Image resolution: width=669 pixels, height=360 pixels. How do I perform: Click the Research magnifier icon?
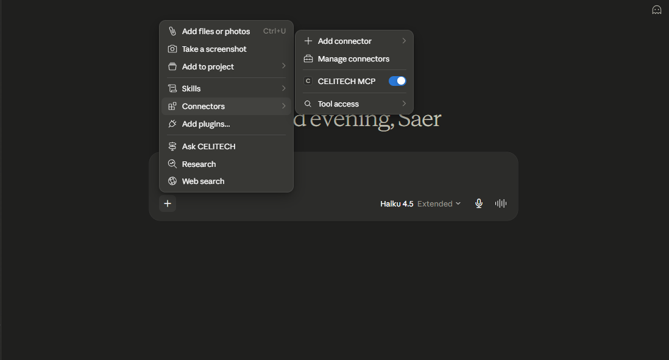point(172,164)
